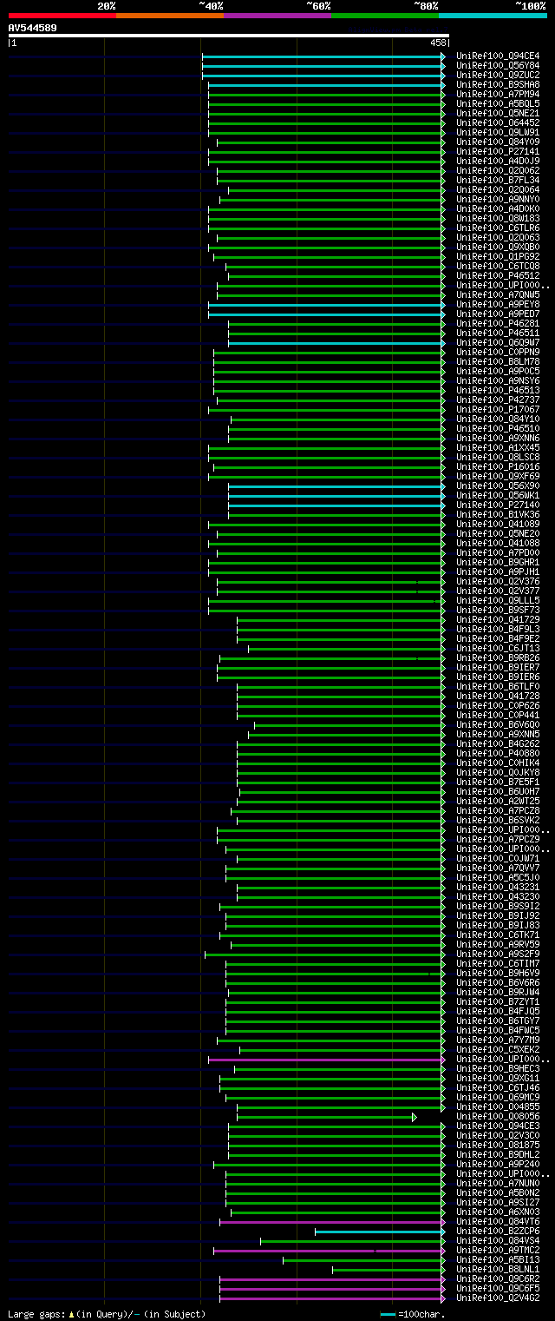This screenshot has width=555, height=1321.
Task: Click the purple alignment bar for UniRef100_A9TMC2
Action: pos(329,1251)
